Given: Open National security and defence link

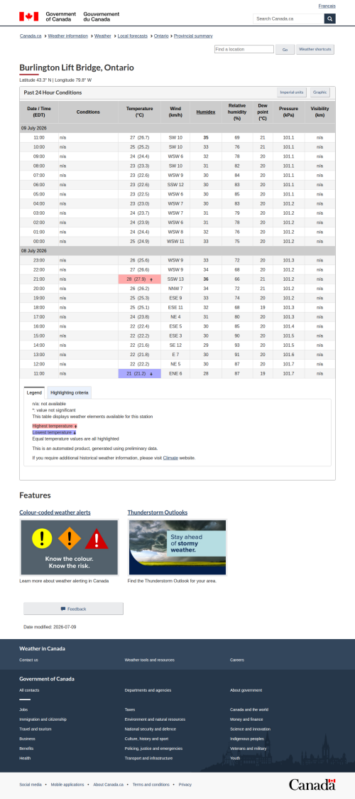Looking at the screenshot, I should click(151, 729).
